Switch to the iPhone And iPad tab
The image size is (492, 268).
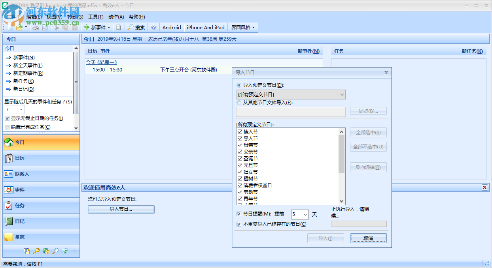coord(206,27)
